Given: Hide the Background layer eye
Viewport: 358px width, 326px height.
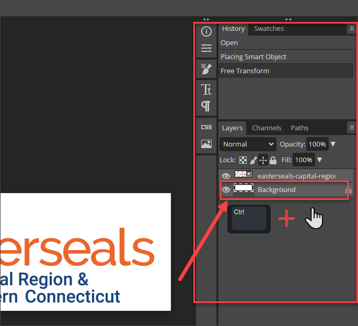Looking at the screenshot, I should pyautogui.click(x=226, y=189).
